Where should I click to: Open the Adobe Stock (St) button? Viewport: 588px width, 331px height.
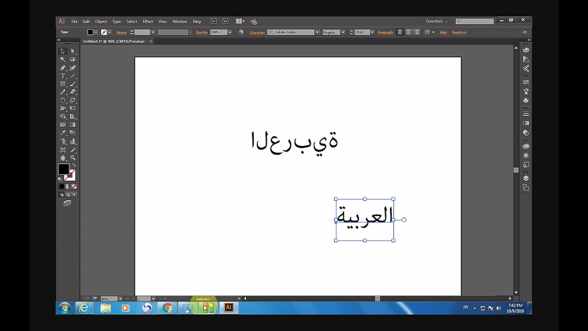(x=226, y=21)
